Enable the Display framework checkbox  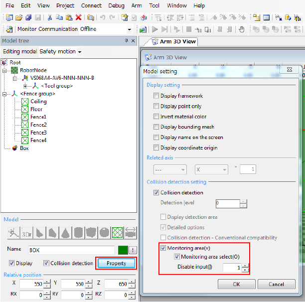(x=156, y=96)
